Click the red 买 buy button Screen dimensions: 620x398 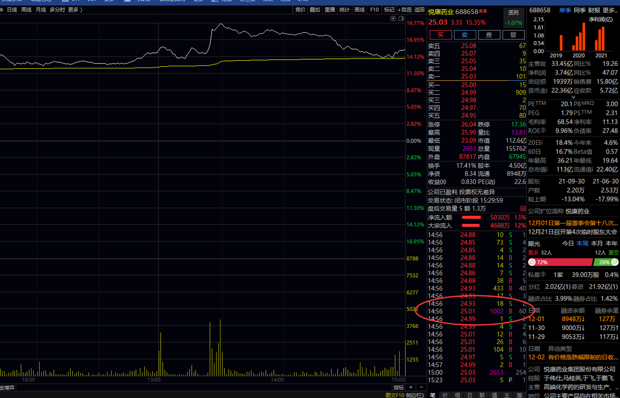440,35
